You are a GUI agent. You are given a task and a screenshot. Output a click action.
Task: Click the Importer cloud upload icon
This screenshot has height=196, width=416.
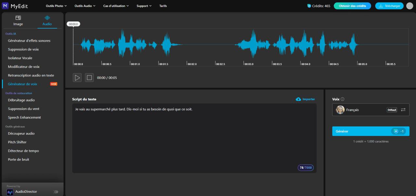[x=298, y=99]
